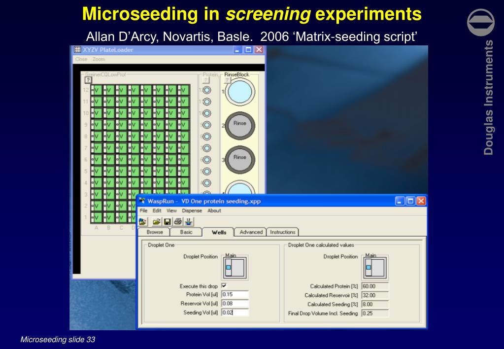
Task: Click the '?' help icon in Protein panel
Action: pyautogui.click(x=206, y=80)
